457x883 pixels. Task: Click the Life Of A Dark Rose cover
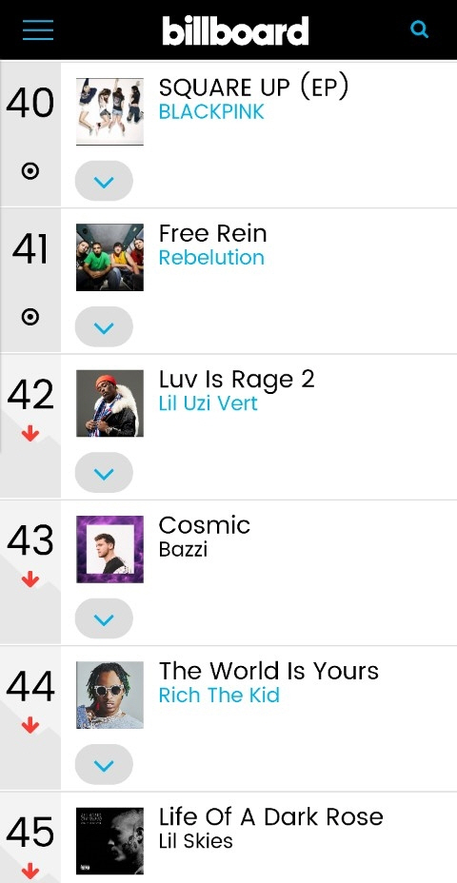click(x=109, y=841)
